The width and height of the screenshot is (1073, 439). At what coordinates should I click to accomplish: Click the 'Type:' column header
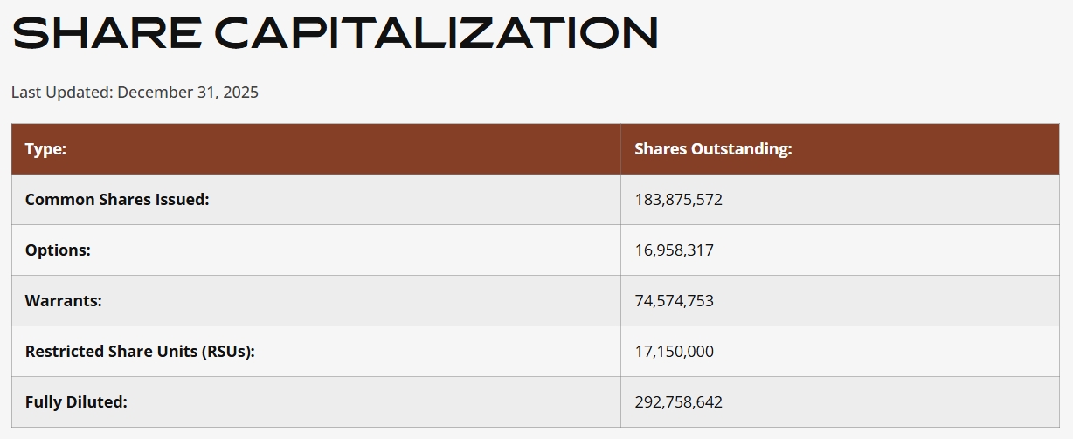point(45,149)
